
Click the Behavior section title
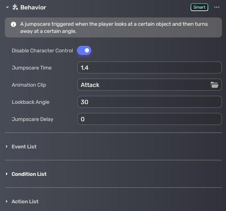[33, 7]
